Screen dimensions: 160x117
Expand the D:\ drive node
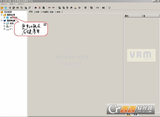pos(4,29)
